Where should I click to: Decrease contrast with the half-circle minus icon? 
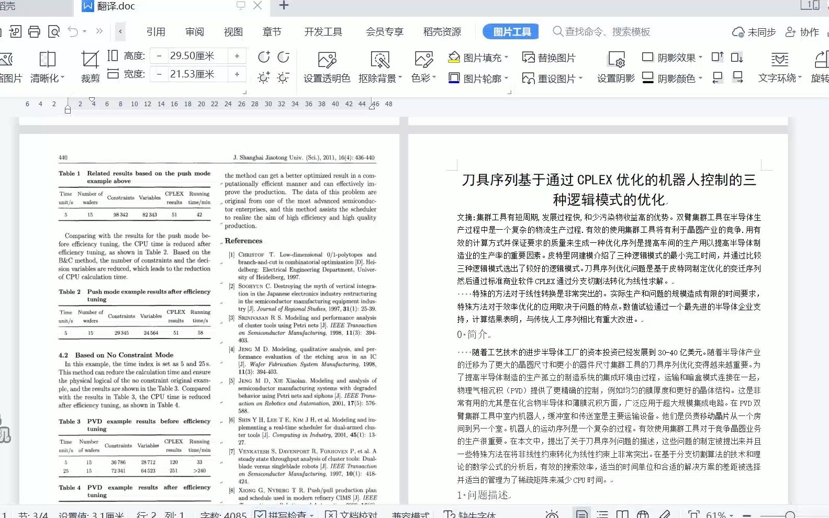click(283, 57)
